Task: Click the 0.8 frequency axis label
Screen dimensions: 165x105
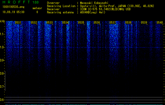Action: pos(2,73)
